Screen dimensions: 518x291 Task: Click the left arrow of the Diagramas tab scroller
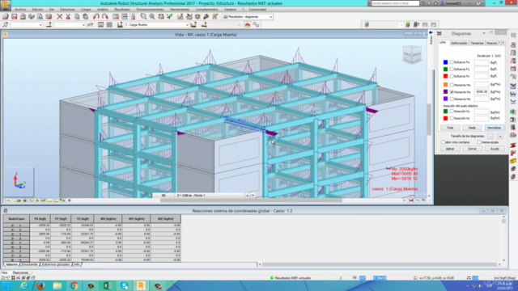click(499, 43)
